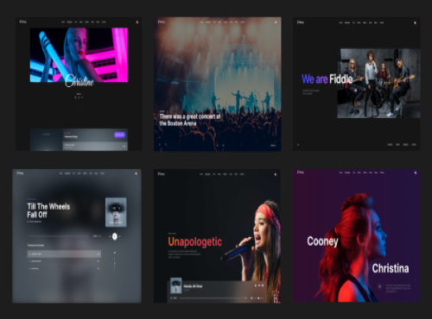Screen dimensions: 432x319
Task: Click the track progress bar under Till The Wheels Fall Off
Action: click(59, 236)
